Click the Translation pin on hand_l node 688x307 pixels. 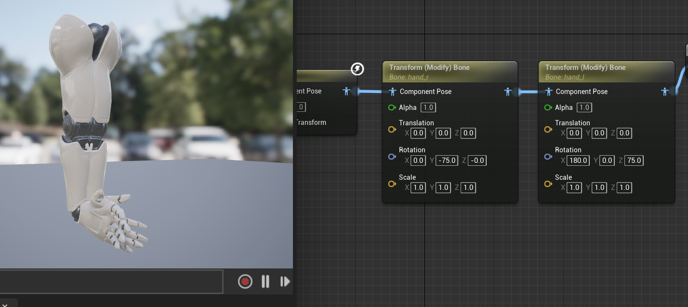[548, 129]
